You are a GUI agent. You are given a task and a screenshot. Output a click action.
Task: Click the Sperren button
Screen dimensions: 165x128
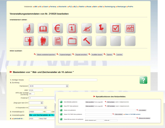(109, 55)
